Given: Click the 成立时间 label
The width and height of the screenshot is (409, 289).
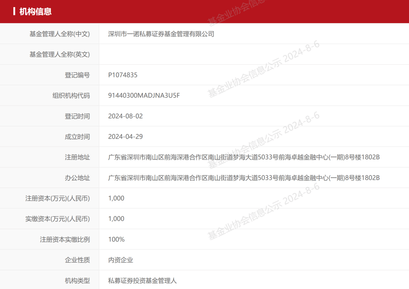Looking at the screenshot, I should click(x=77, y=137).
